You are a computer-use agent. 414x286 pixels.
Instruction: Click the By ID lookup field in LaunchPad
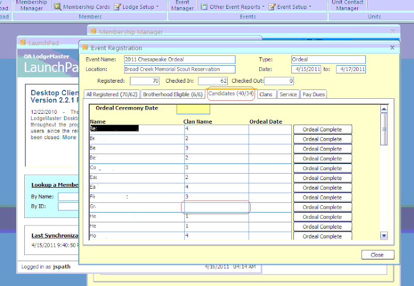pyautogui.click(x=68, y=206)
